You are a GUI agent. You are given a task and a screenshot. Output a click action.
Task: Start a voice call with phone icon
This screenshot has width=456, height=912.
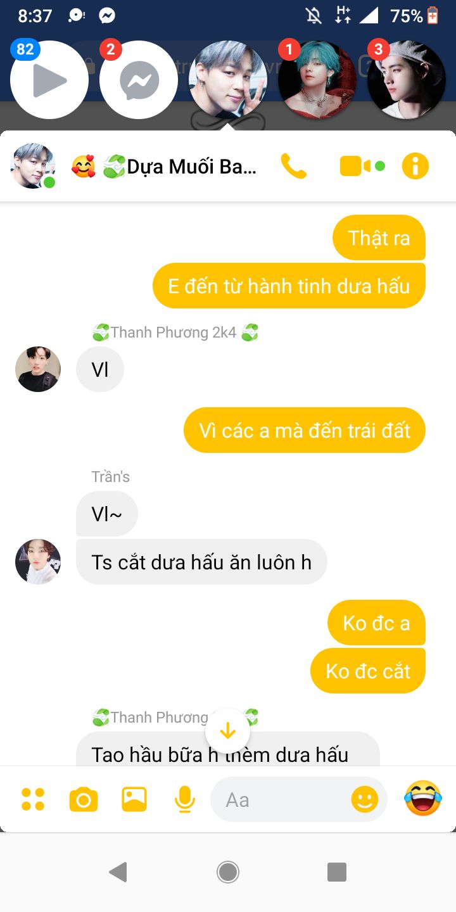coord(294,167)
